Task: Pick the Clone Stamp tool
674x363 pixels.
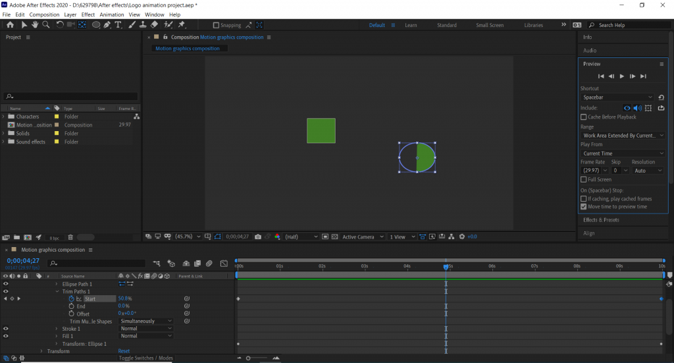Action: click(x=143, y=24)
